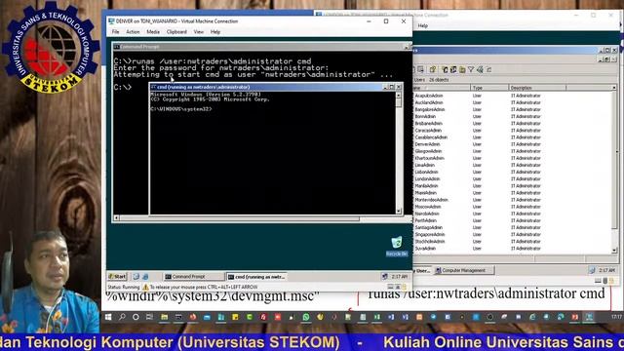Open Task View on the host taskbar
This screenshot has width=624, height=351.
click(149, 317)
